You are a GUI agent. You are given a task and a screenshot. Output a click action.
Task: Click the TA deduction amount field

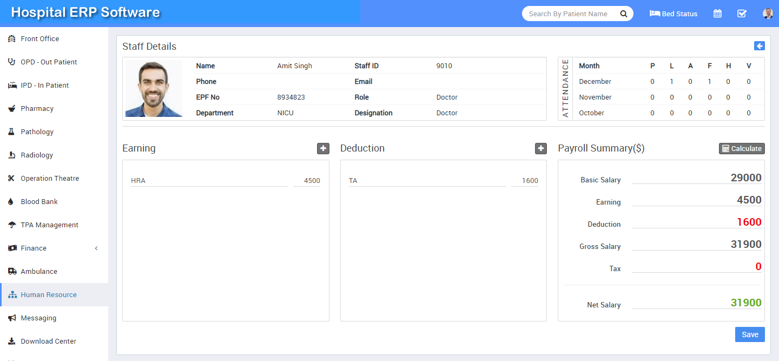point(524,181)
